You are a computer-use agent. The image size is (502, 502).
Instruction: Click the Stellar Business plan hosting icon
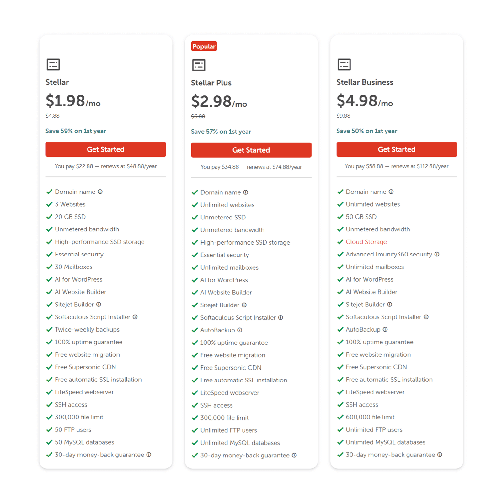[344, 64]
